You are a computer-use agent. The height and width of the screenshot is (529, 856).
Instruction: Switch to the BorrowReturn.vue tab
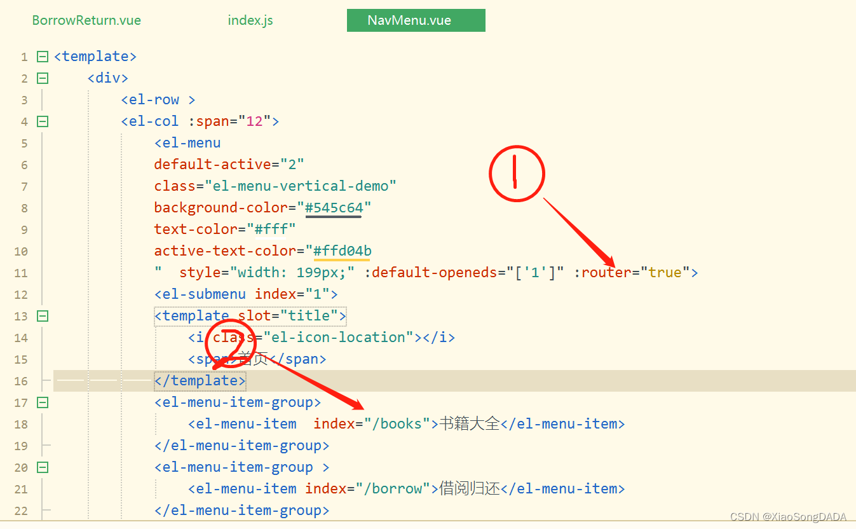click(x=86, y=20)
